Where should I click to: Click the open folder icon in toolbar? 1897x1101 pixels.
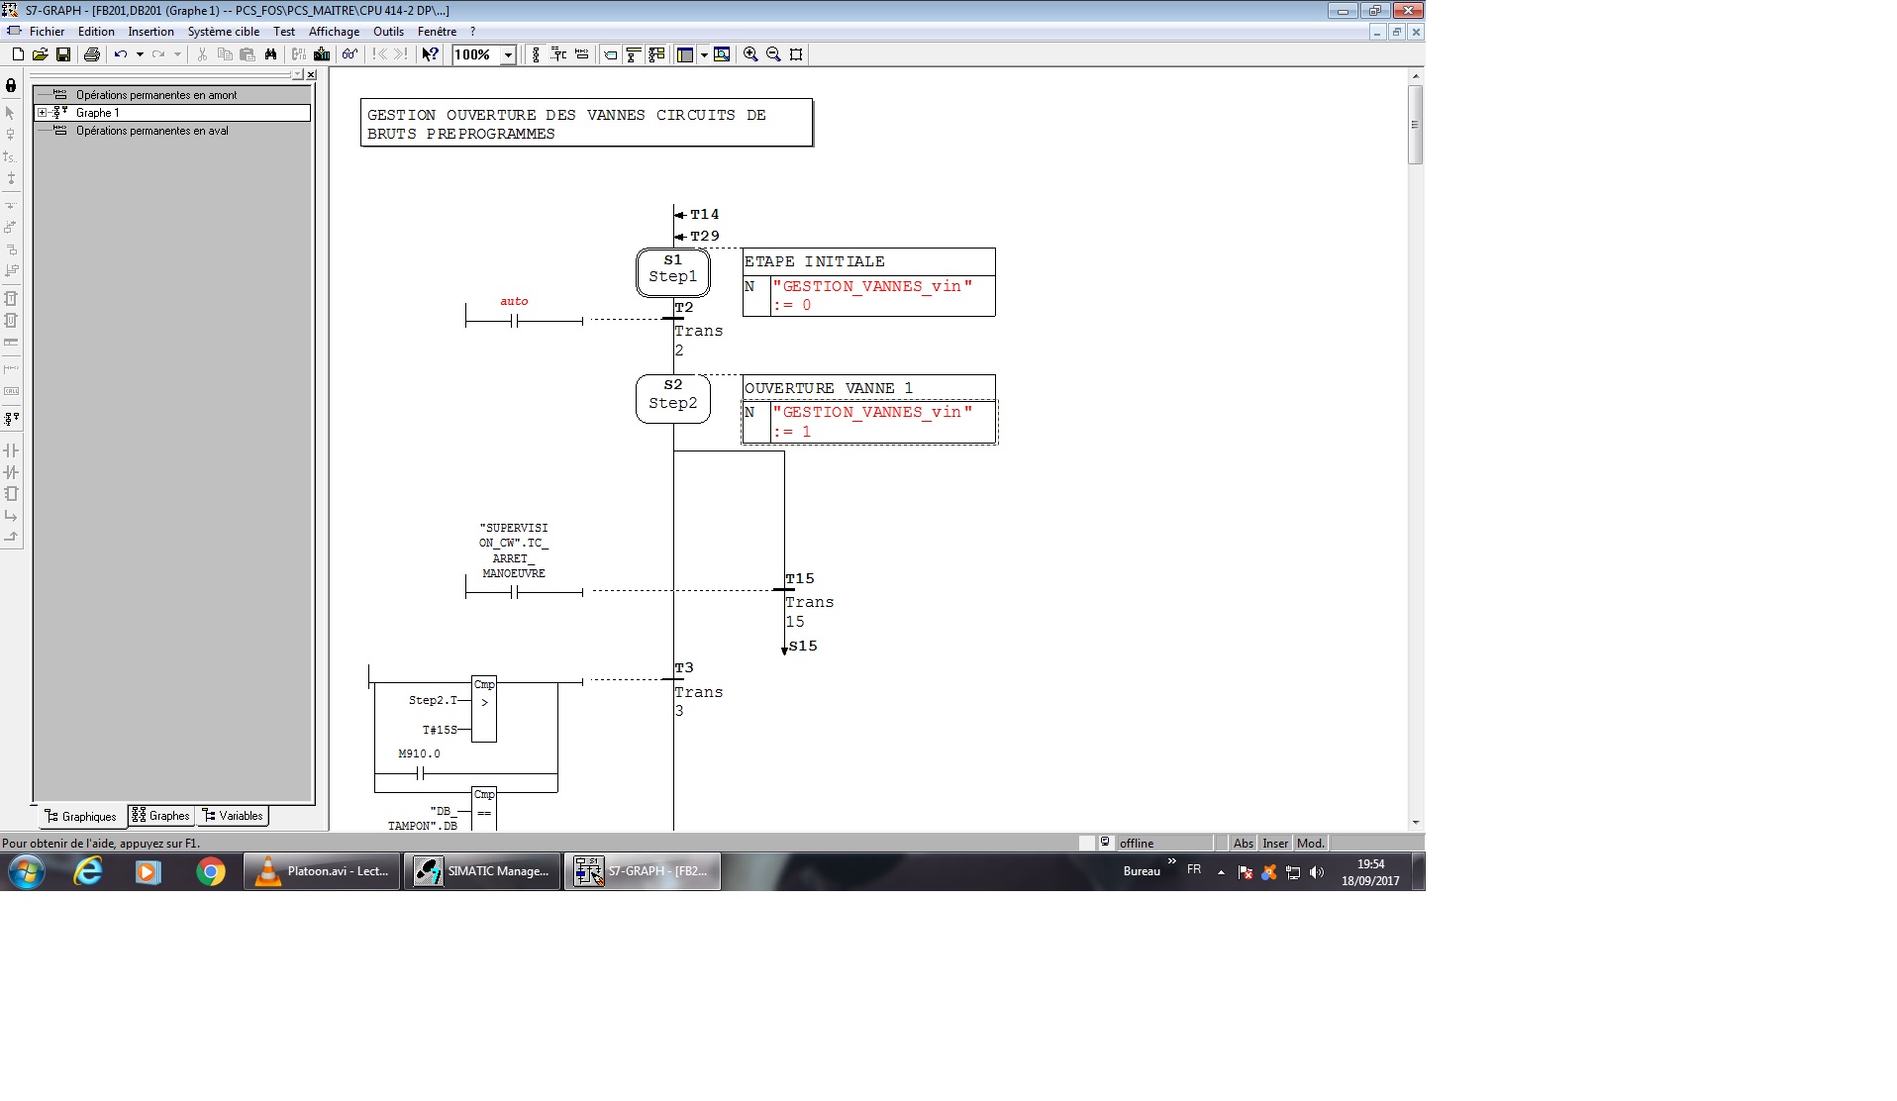point(41,54)
